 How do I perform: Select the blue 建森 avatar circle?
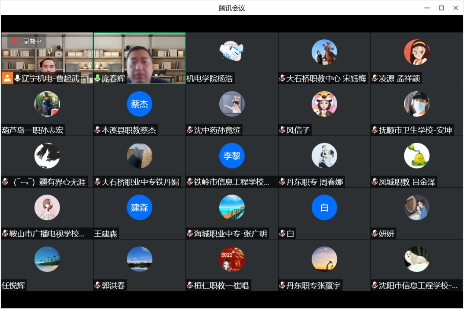[139, 207]
